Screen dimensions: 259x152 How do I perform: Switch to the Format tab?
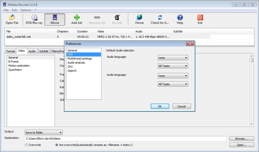click(11, 51)
